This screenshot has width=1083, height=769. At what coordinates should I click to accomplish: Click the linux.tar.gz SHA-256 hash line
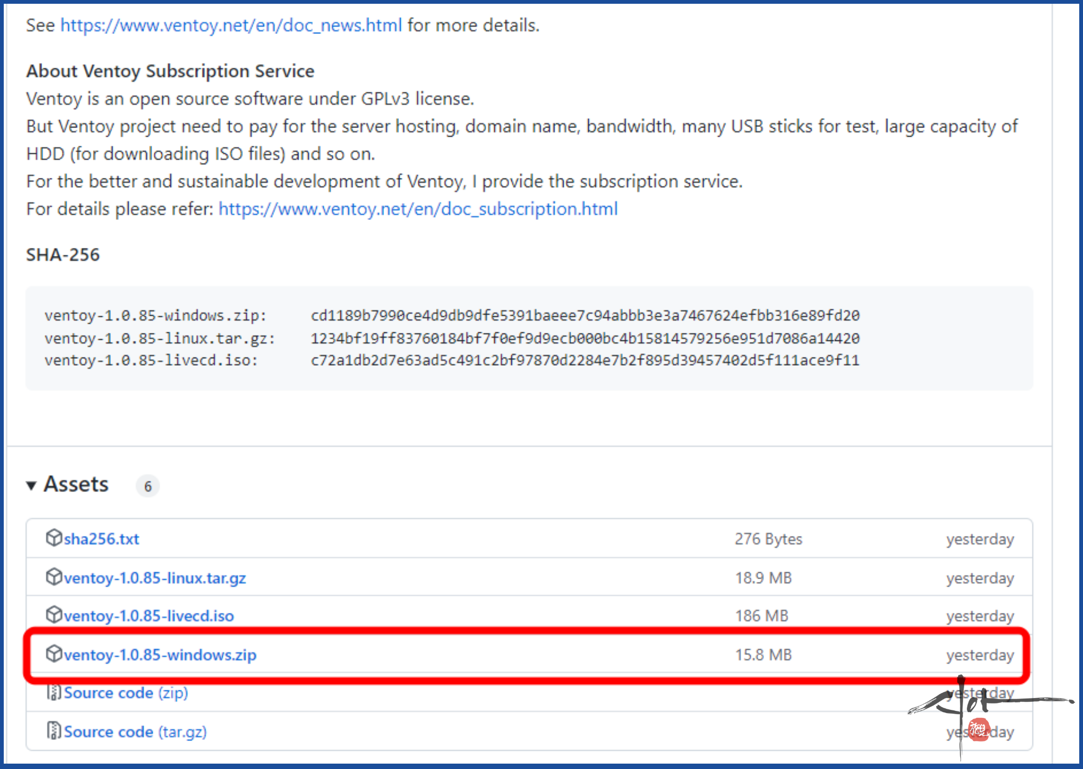coord(585,338)
